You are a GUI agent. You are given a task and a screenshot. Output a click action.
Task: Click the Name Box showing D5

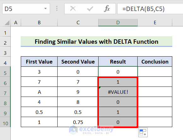(x=26, y=9)
